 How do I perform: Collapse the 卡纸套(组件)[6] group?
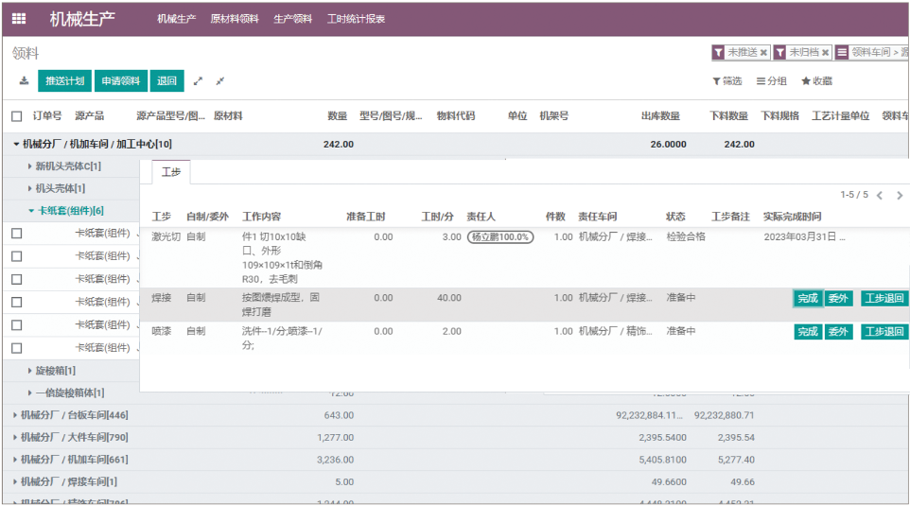tap(70, 211)
